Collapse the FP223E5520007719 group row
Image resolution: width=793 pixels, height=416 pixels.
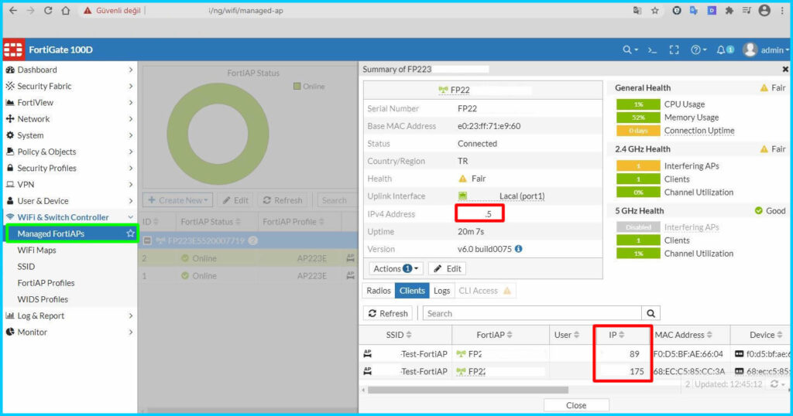(x=147, y=240)
